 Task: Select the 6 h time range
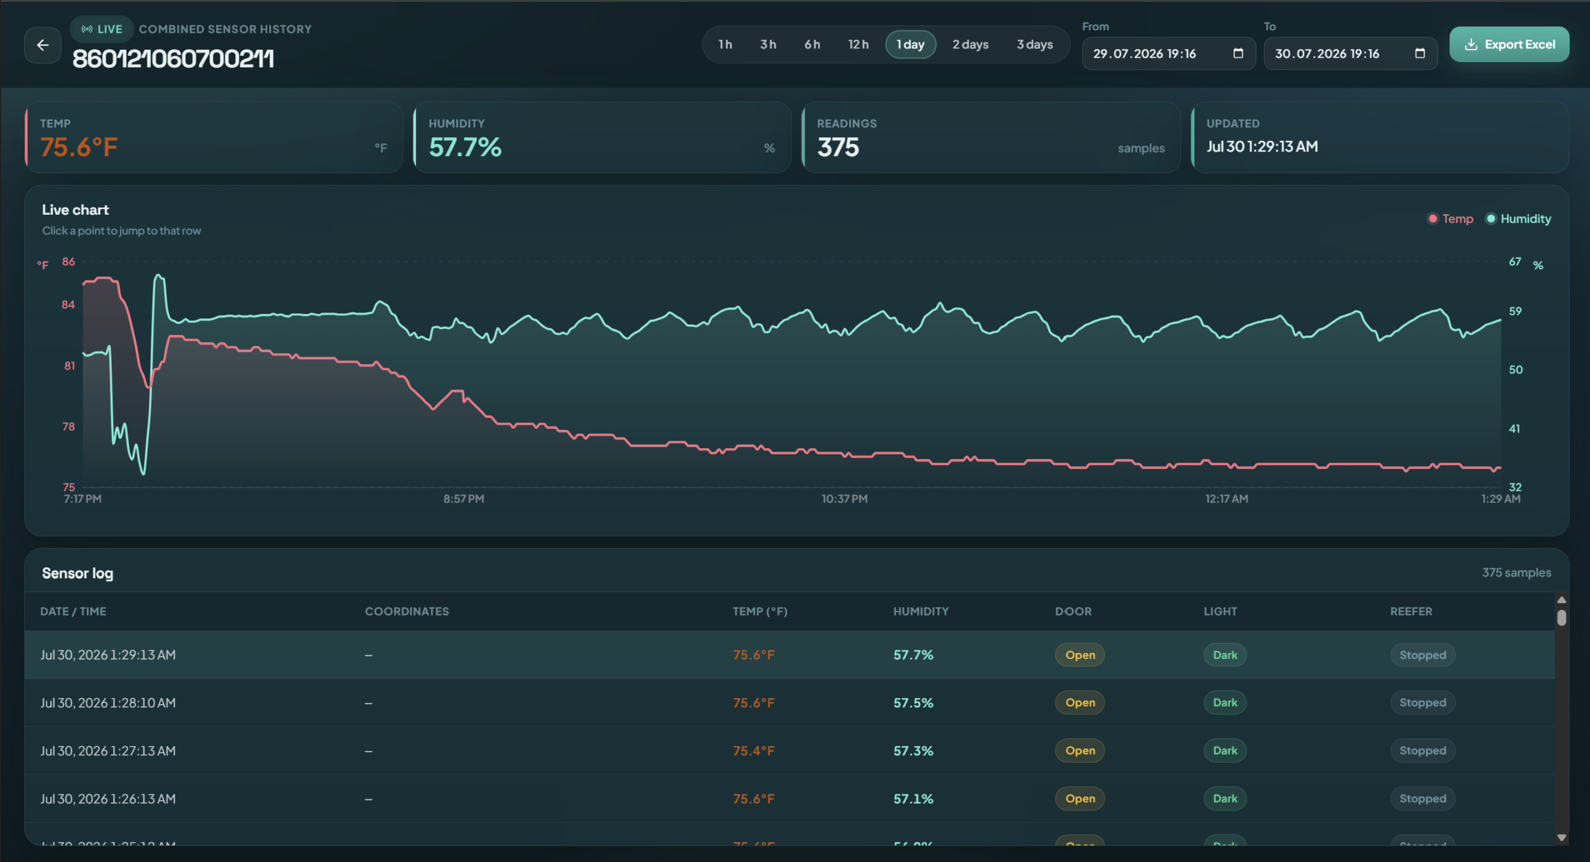(x=812, y=45)
